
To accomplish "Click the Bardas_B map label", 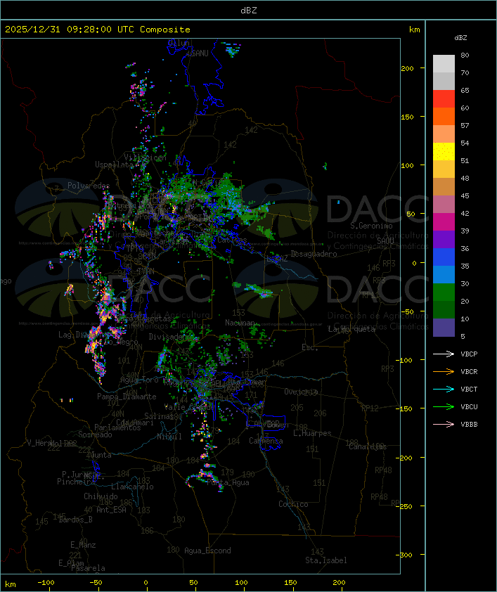I will (x=75, y=520).
